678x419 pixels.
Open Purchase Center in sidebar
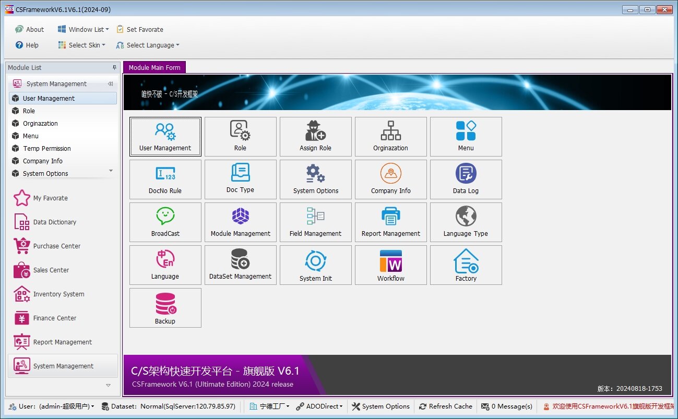pos(56,246)
